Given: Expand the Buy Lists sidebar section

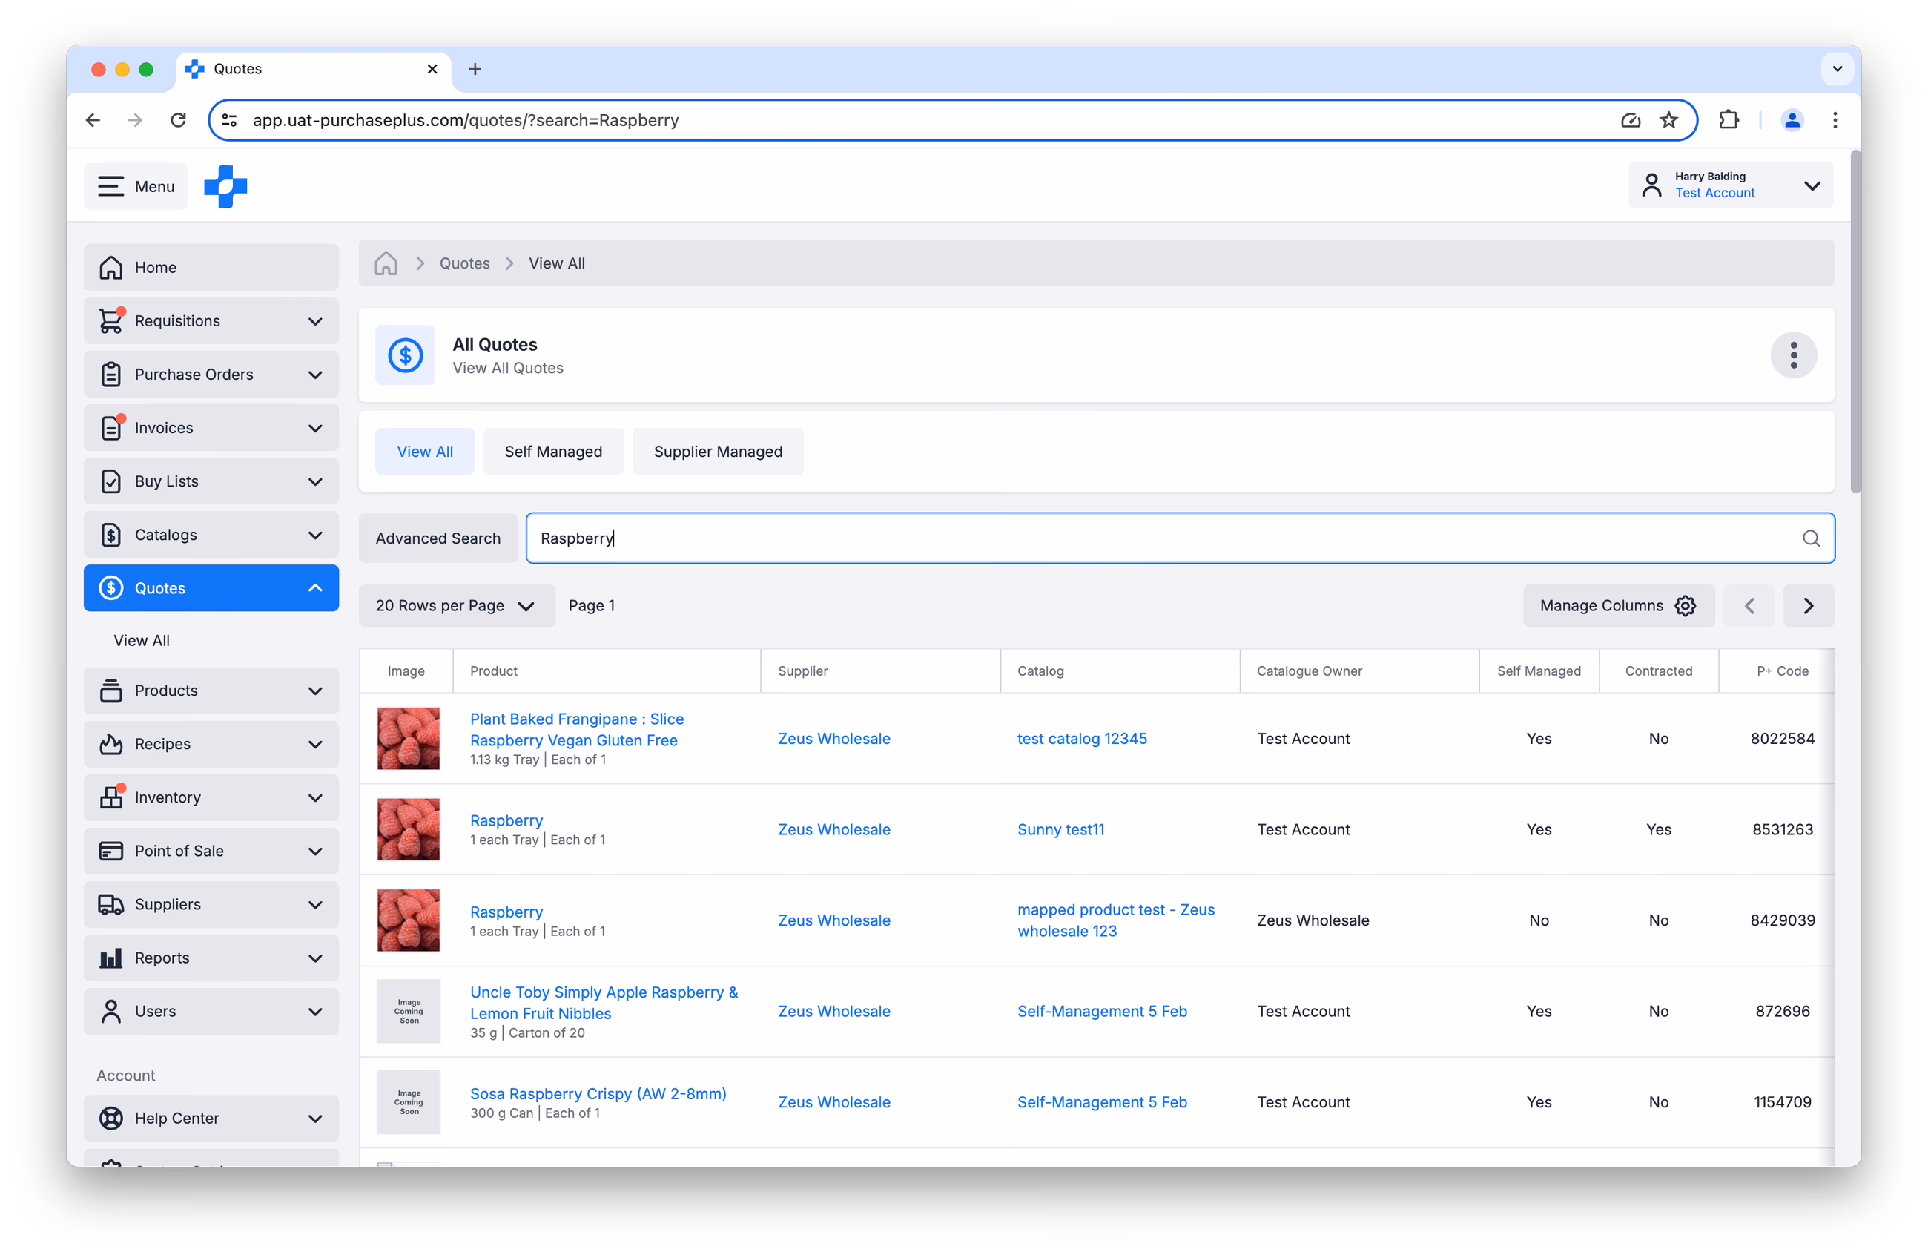Looking at the screenshot, I should tap(211, 481).
